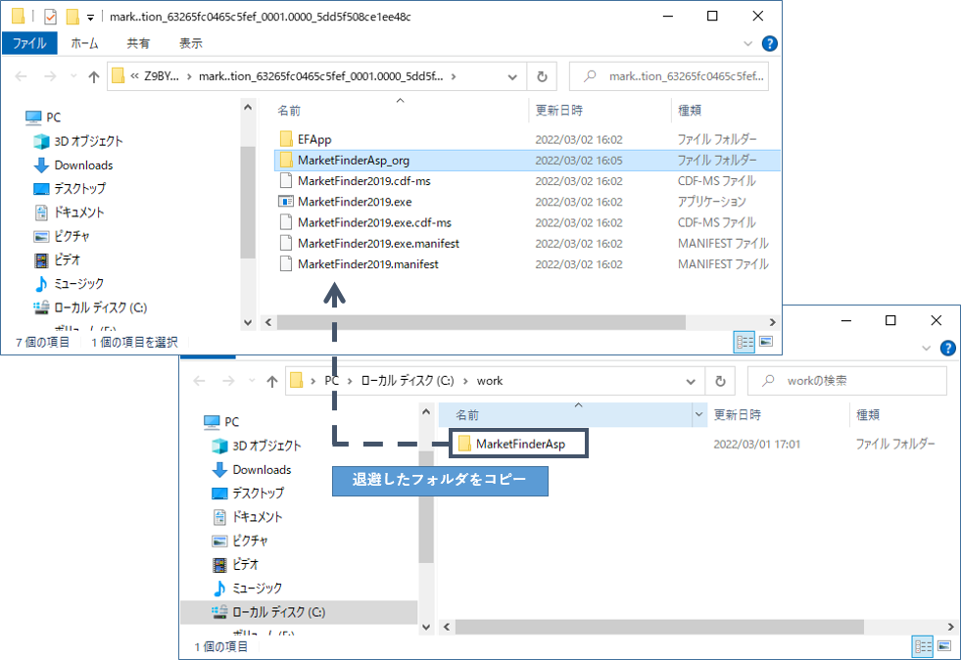Select MarketFinder2019.exe.cdf-ms file
This screenshot has height=660, width=961.
point(374,223)
